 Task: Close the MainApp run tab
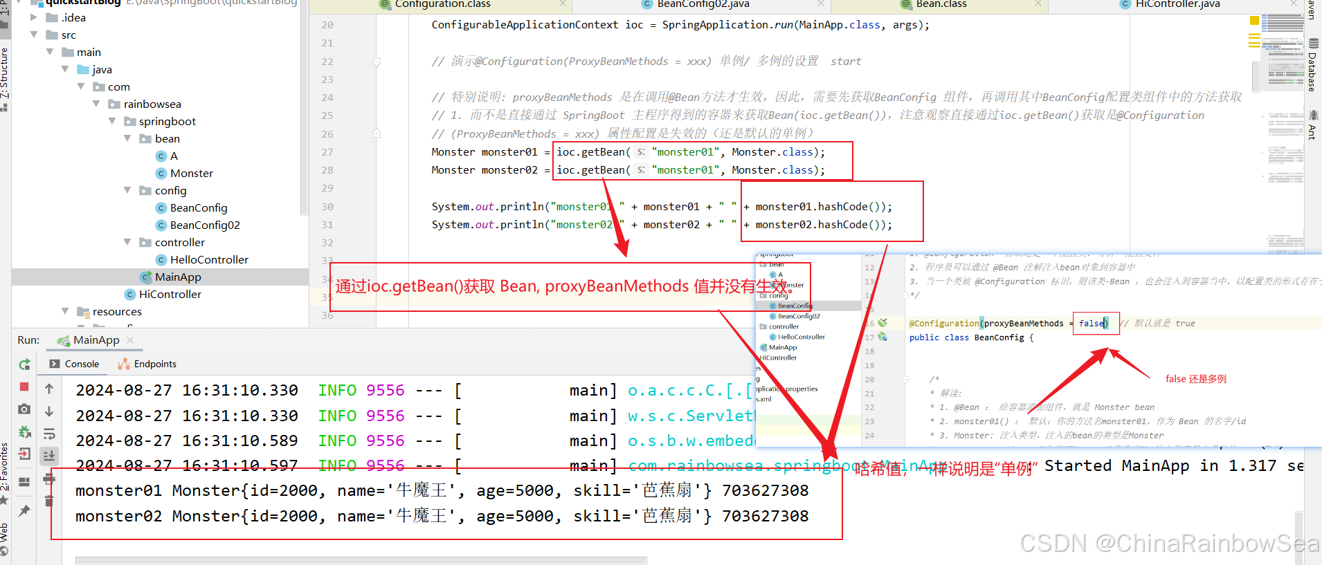click(130, 340)
